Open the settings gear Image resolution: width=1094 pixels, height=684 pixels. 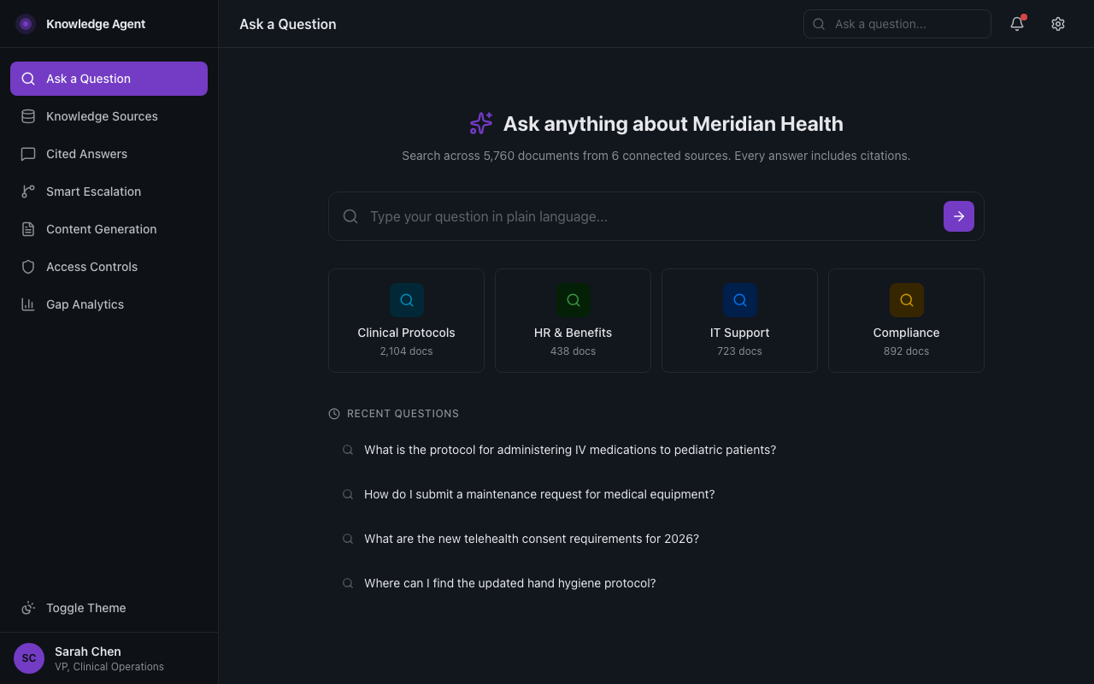[1057, 24]
